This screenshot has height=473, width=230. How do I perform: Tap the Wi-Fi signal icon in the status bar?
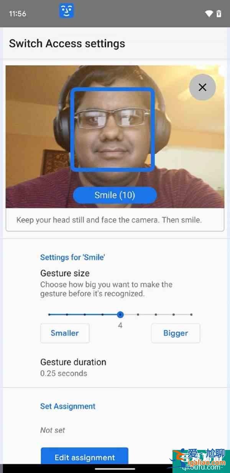coord(209,14)
